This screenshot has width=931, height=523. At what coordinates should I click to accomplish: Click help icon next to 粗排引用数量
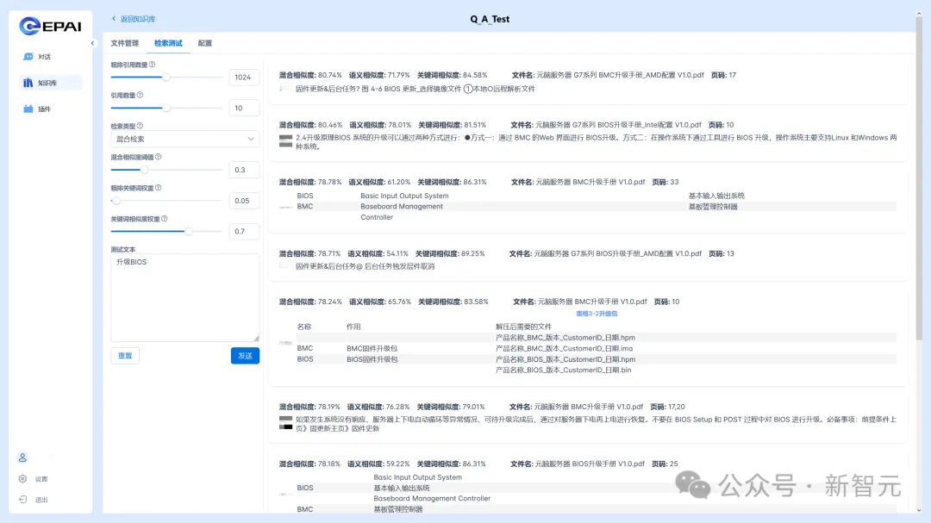click(153, 65)
